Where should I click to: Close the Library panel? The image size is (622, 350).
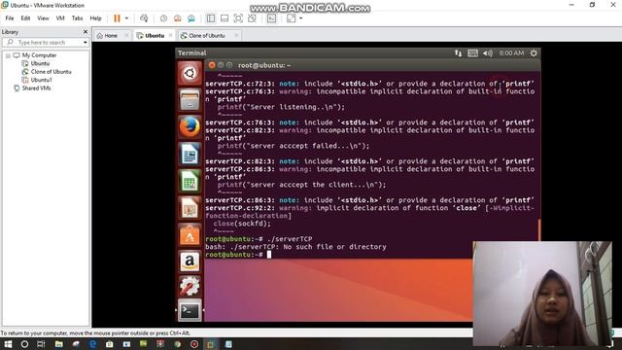[86, 32]
